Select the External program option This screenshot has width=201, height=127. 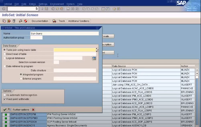21,79
